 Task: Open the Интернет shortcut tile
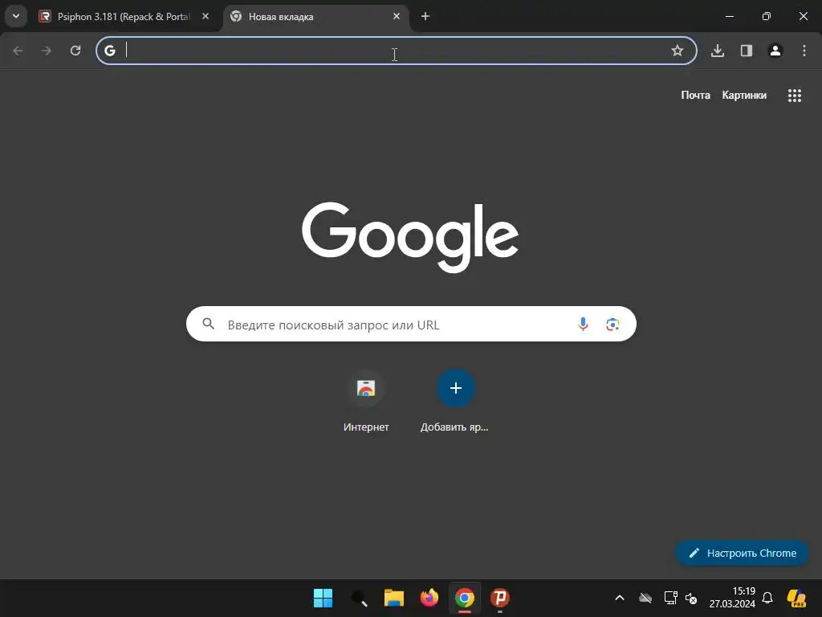[366, 402]
